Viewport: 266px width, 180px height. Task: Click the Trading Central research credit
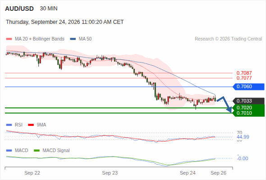click(x=228, y=39)
